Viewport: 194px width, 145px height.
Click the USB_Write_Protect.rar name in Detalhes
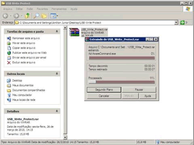pyautogui.click(x=23, y=119)
